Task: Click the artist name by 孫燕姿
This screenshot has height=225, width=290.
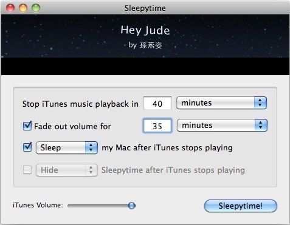Action: coord(145,45)
